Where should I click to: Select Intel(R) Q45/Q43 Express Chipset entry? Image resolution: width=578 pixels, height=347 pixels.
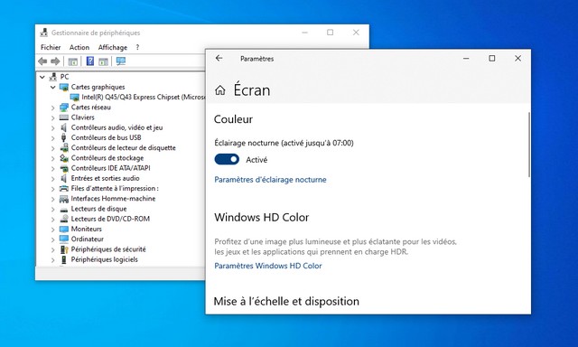click(x=143, y=97)
